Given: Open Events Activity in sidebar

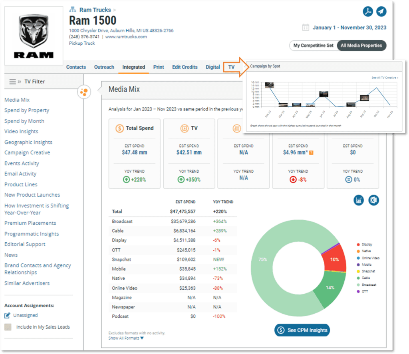Looking at the screenshot, I should point(22,164).
